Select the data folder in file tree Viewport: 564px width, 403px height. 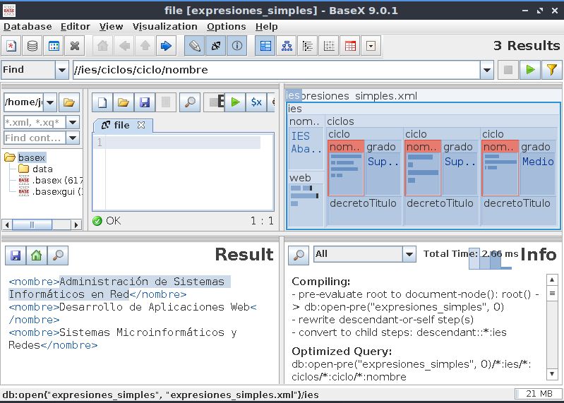42,169
